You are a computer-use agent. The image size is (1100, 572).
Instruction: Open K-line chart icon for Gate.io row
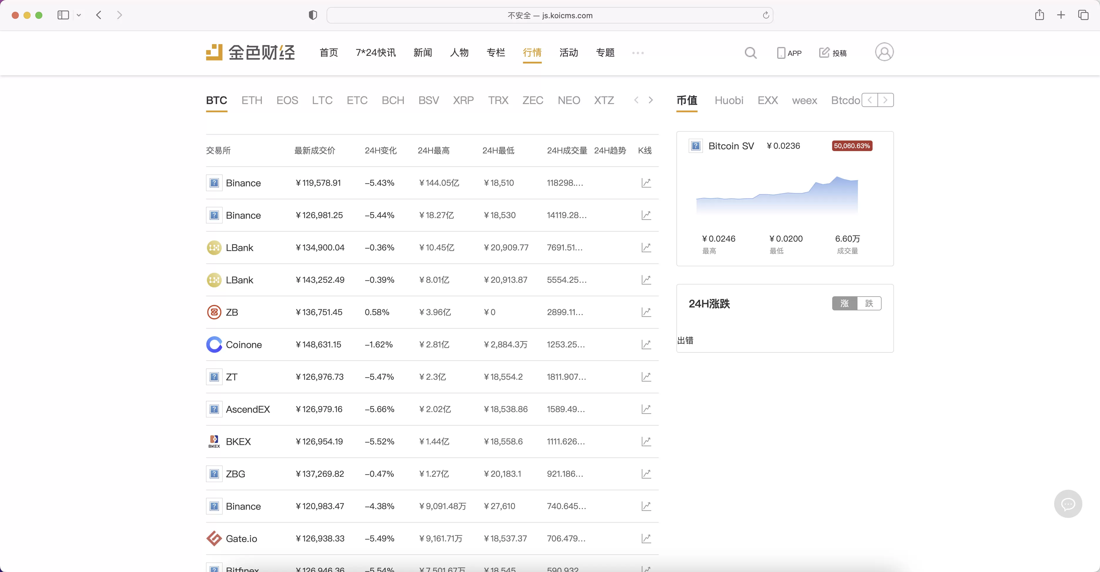tap(646, 539)
